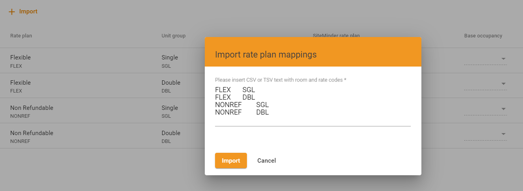Select the Non Refundable Double row
Image resolution: width=523 pixels, height=191 pixels.
pyautogui.click(x=261, y=136)
